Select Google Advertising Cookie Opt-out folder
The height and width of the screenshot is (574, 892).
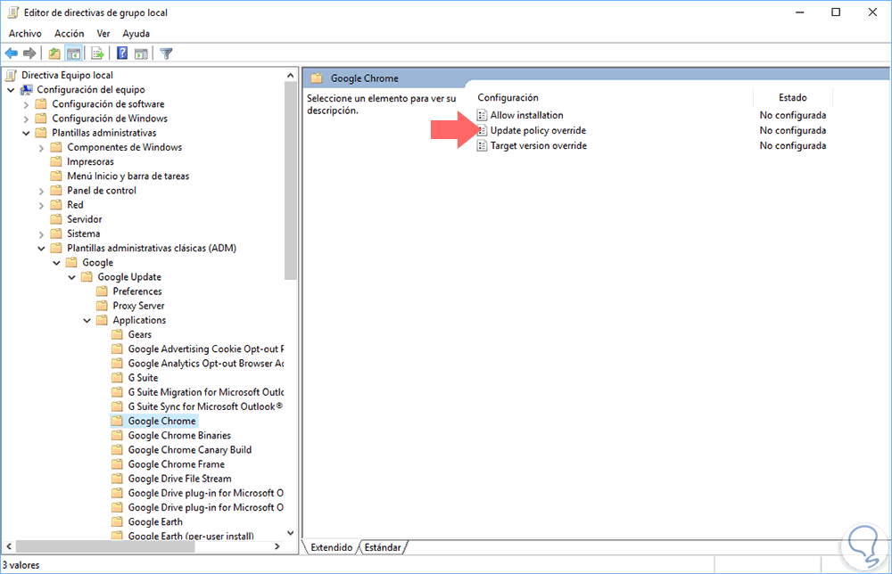click(x=205, y=349)
